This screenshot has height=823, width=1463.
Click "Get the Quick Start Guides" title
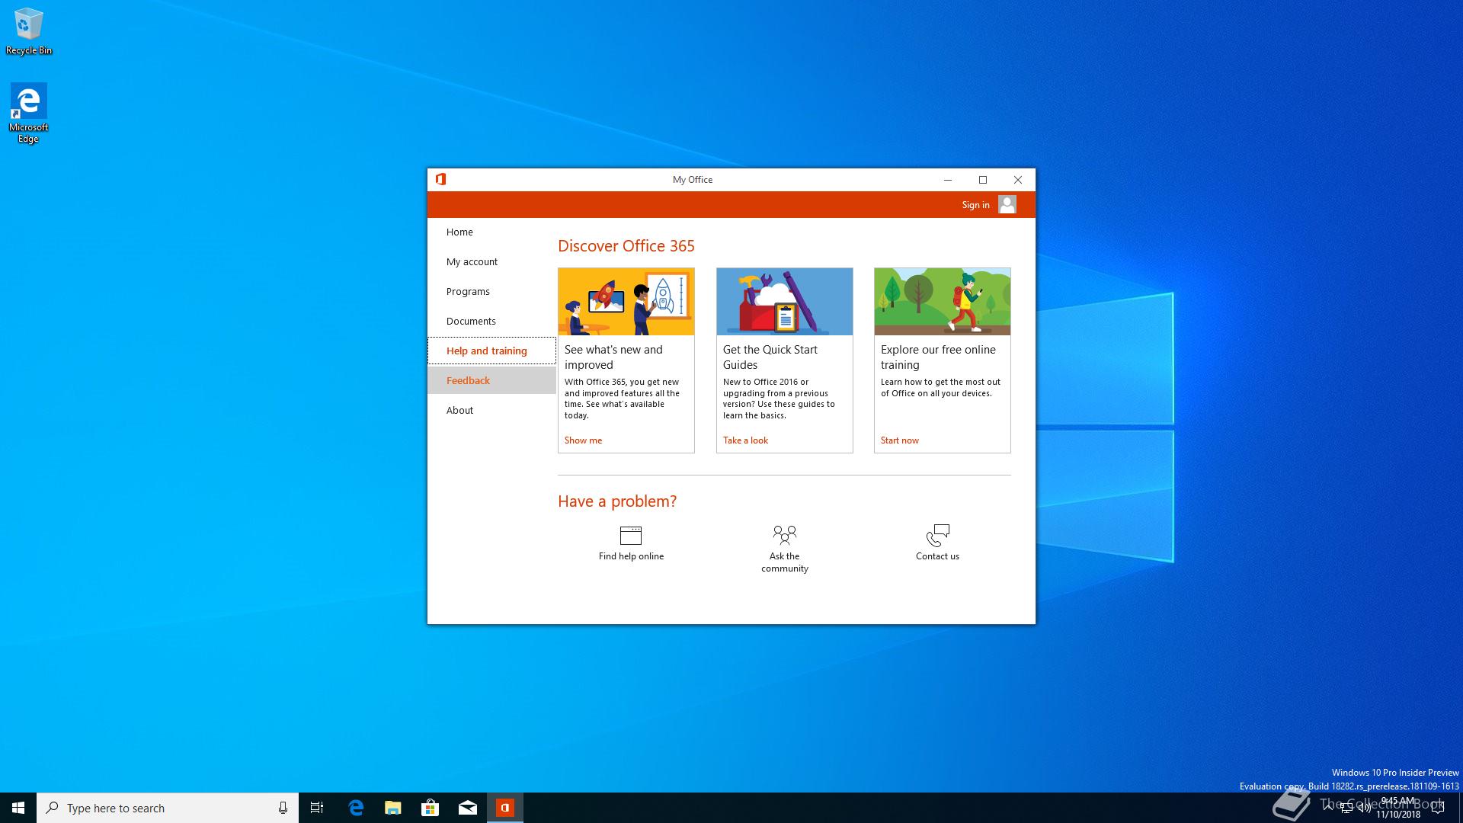click(x=770, y=357)
